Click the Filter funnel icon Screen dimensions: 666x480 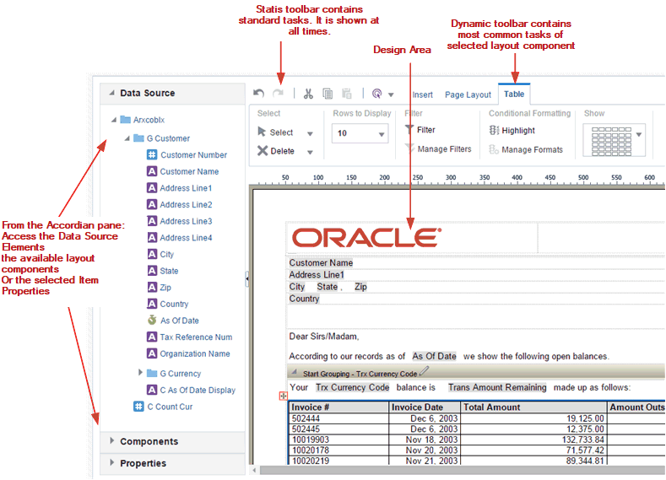409,130
